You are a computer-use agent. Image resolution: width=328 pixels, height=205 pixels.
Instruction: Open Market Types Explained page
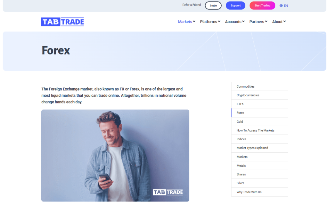coord(259,148)
